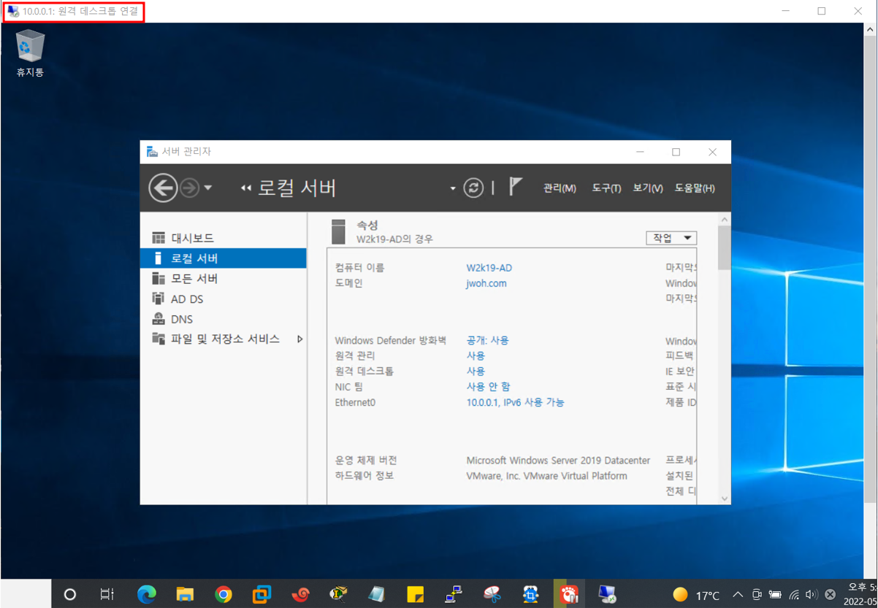The image size is (878, 608).
Task: Click VMware, Inc. VMware Virtual Platform text
Action: pyautogui.click(x=546, y=476)
